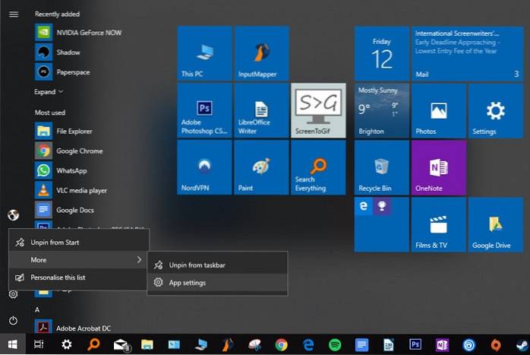Open Spotify from the taskbar
Viewport: 530px width, 355px height.
point(334,345)
